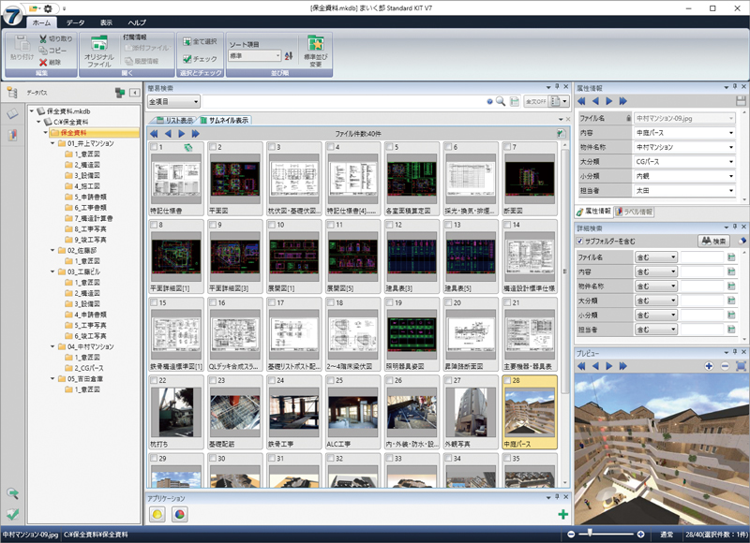Viewport: 750px width, 543px height.
Task: Click the 切り取り scissors icon
Action: click(42, 38)
